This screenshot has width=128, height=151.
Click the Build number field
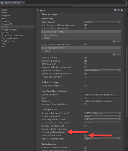click(103, 98)
